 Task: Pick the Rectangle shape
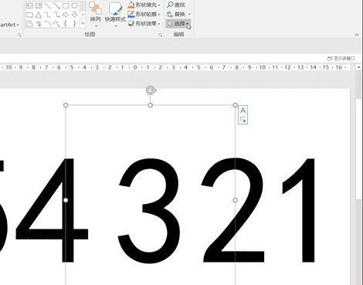point(66,5)
